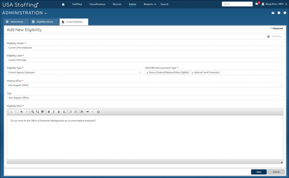Toggle Underline formatting

pos(59,112)
